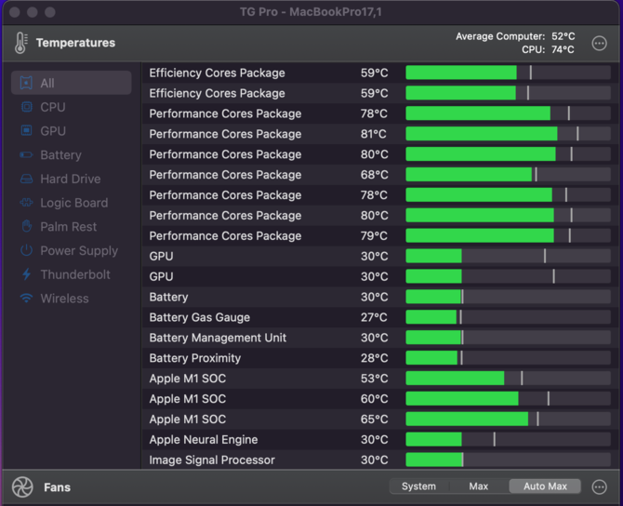Screen dimensions: 623x506
Task: Open the Fans options ellipsis menu
Action: pyautogui.click(x=599, y=486)
